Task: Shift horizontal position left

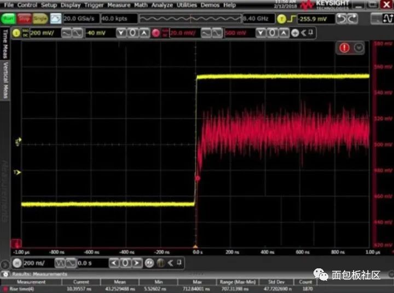Action: [x=114, y=263]
